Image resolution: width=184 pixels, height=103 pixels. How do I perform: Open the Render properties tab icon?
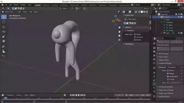click(x=154, y=48)
